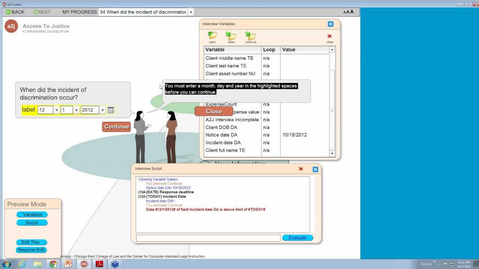Open PowerPoint from the taskbar
The image size is (479, 269).
(68, 264)
